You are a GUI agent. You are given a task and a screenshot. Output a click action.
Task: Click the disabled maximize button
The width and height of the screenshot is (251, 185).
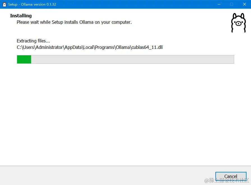[232, 4]
